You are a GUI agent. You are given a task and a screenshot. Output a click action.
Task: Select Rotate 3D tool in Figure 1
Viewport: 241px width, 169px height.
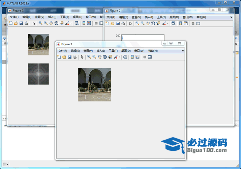(56, 23)
